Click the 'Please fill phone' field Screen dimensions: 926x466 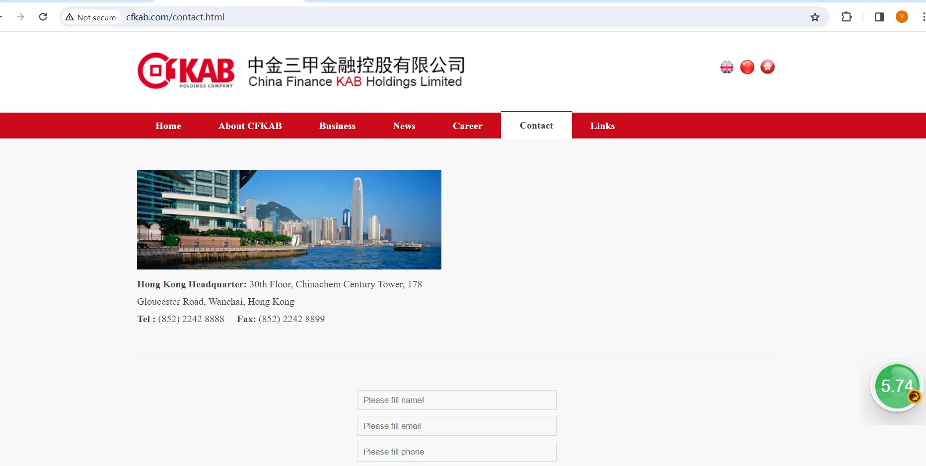pos(457,452)
